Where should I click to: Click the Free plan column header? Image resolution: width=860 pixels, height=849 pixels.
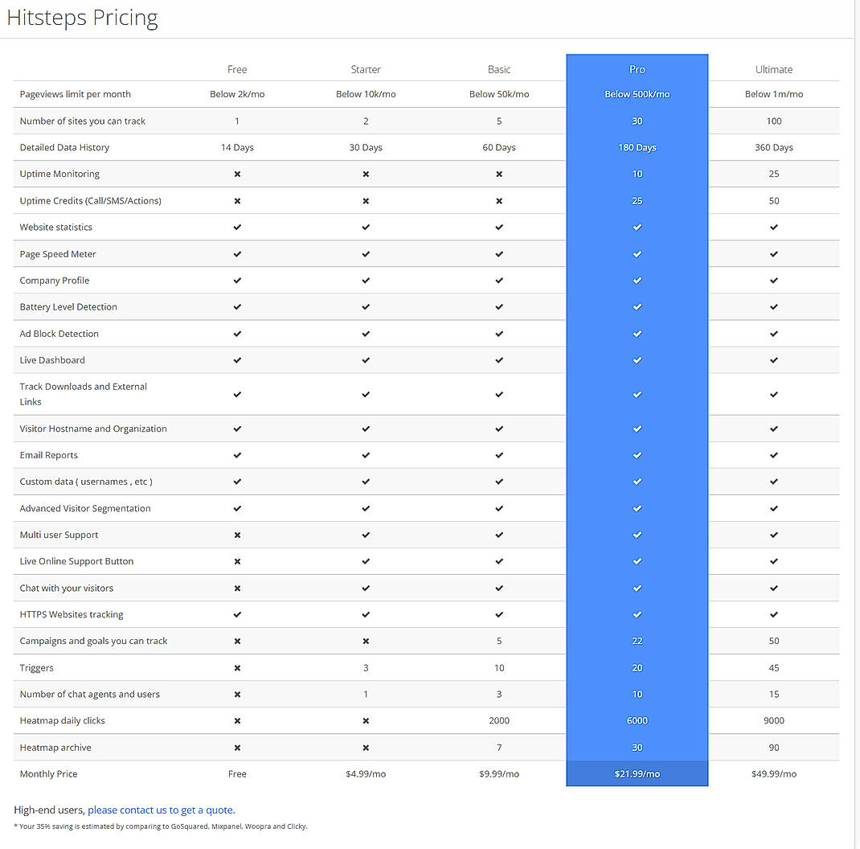point(237,69)
